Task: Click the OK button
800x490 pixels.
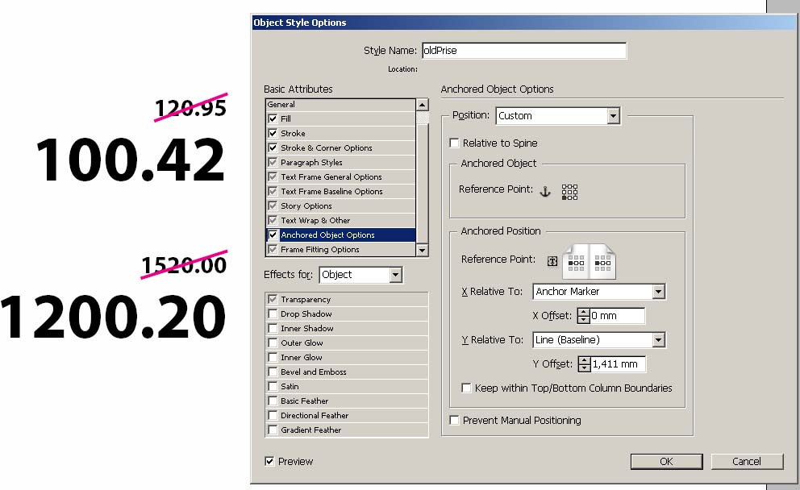Action: (x=666, y=462)
